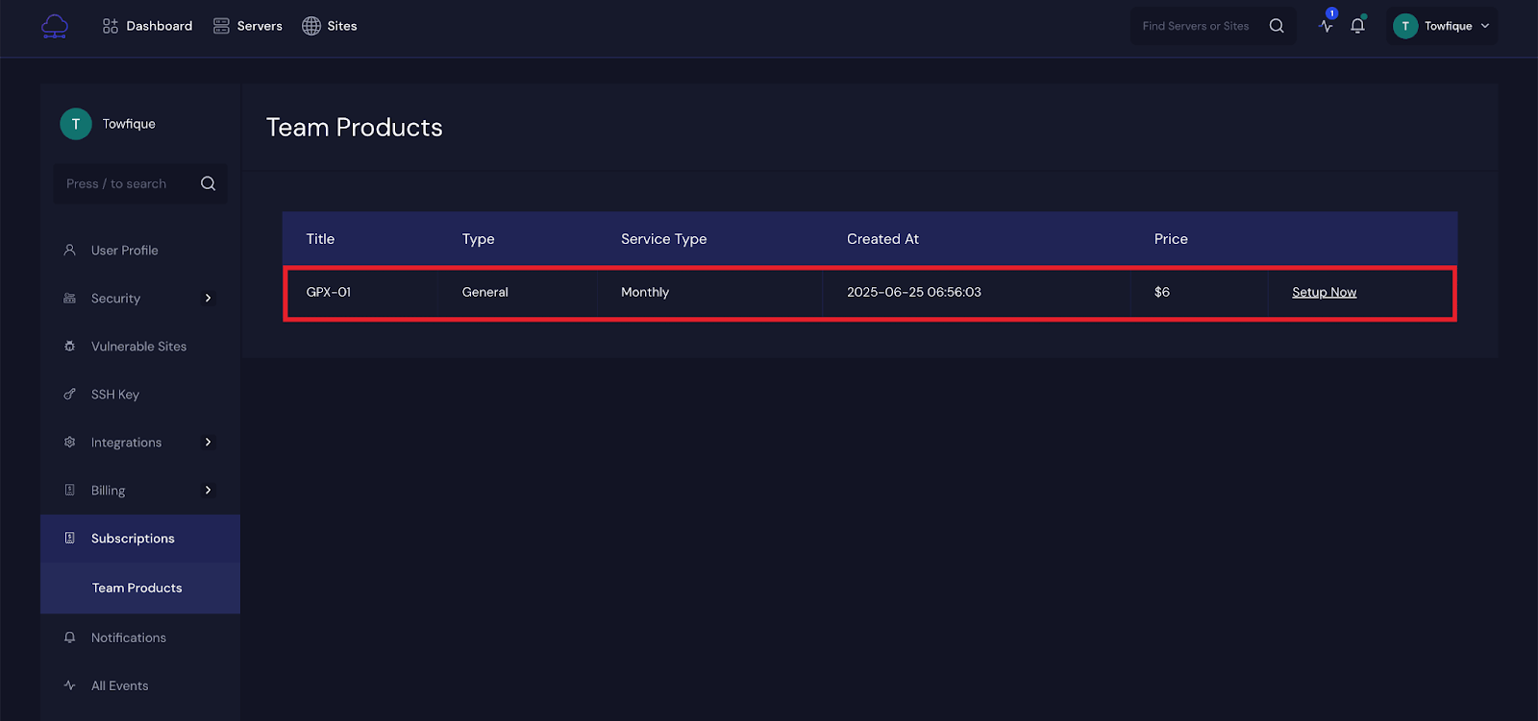The height and width of the screenshot is (721, 1538).
Task: Click the All Events pulse icon
Action: pos(69,685)
